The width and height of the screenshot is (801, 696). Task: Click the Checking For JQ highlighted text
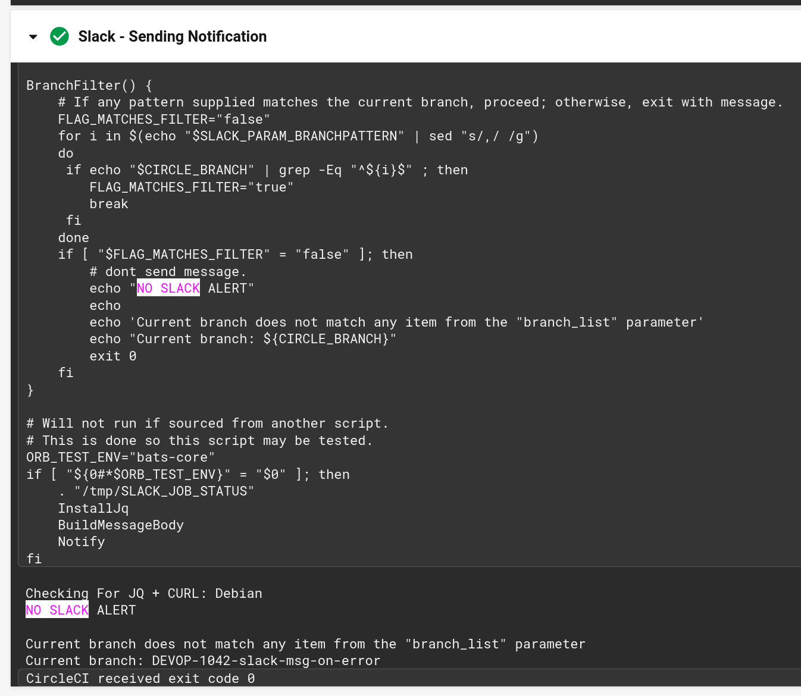(x=57, y=593)
